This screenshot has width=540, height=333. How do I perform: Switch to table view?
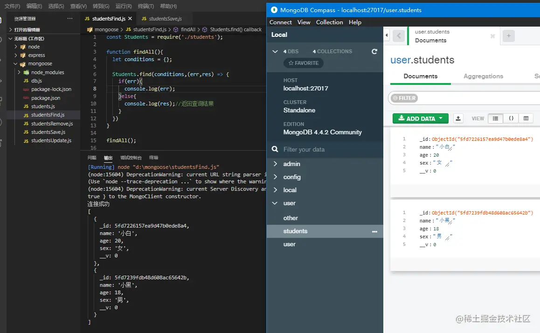click(x=526, y=118)
